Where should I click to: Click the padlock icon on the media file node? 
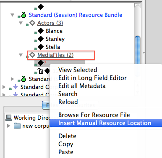pos(41,71)
